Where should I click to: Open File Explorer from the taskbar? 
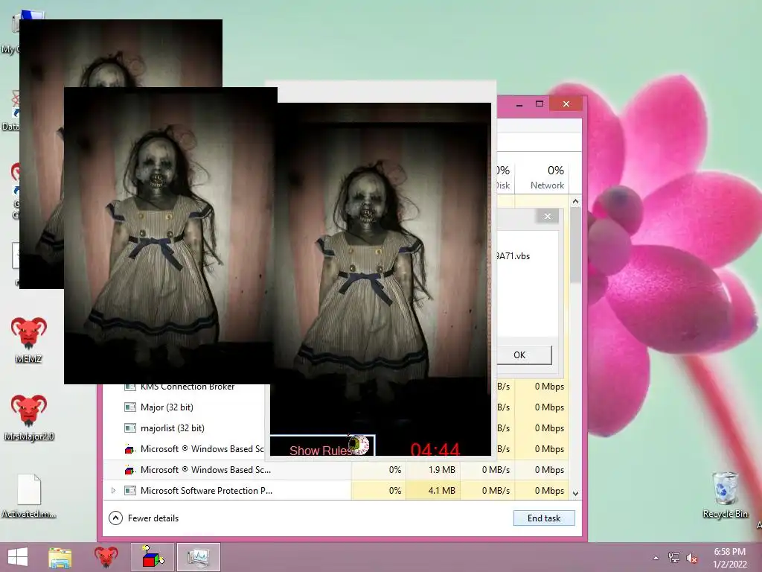pyautogui.click(x=60, y=557)
